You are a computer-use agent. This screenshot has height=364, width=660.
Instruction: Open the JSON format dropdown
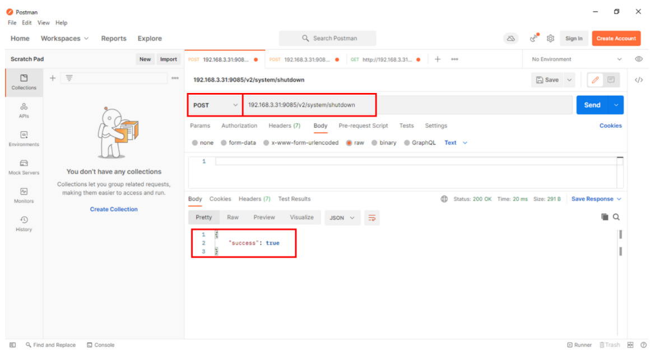click(341, 218)
